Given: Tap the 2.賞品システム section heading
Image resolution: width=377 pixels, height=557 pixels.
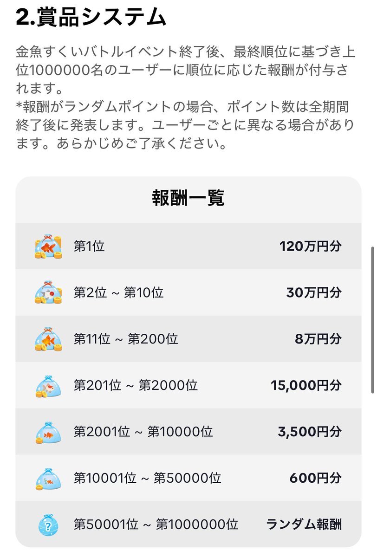Looking at the screenshot, I should click(91, 19).
